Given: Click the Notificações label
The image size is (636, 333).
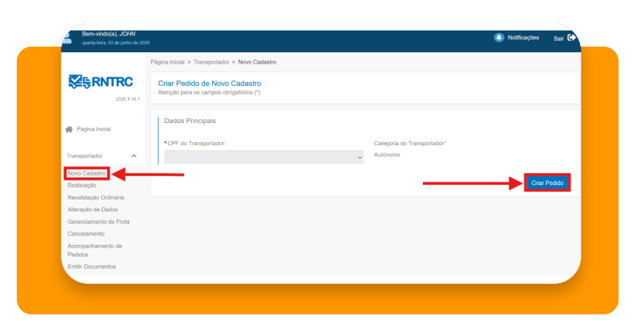Looking at the screenshot, I should (523, 38).
